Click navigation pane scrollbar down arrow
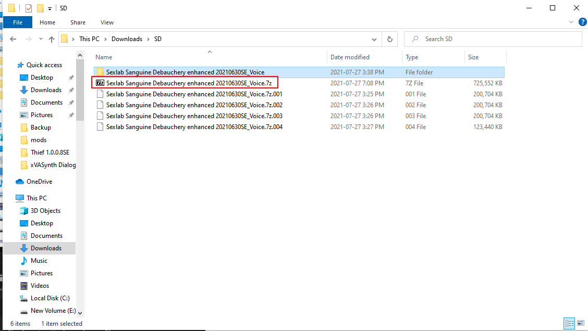588x331 pixels. [80, 313]
